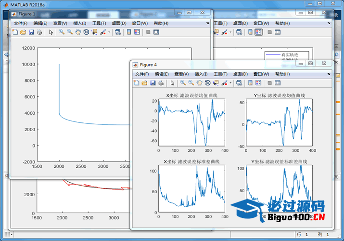Open 工具(T) menu in Figure 4
Viewport: 344px width, 241px height.
click(220, 74)
